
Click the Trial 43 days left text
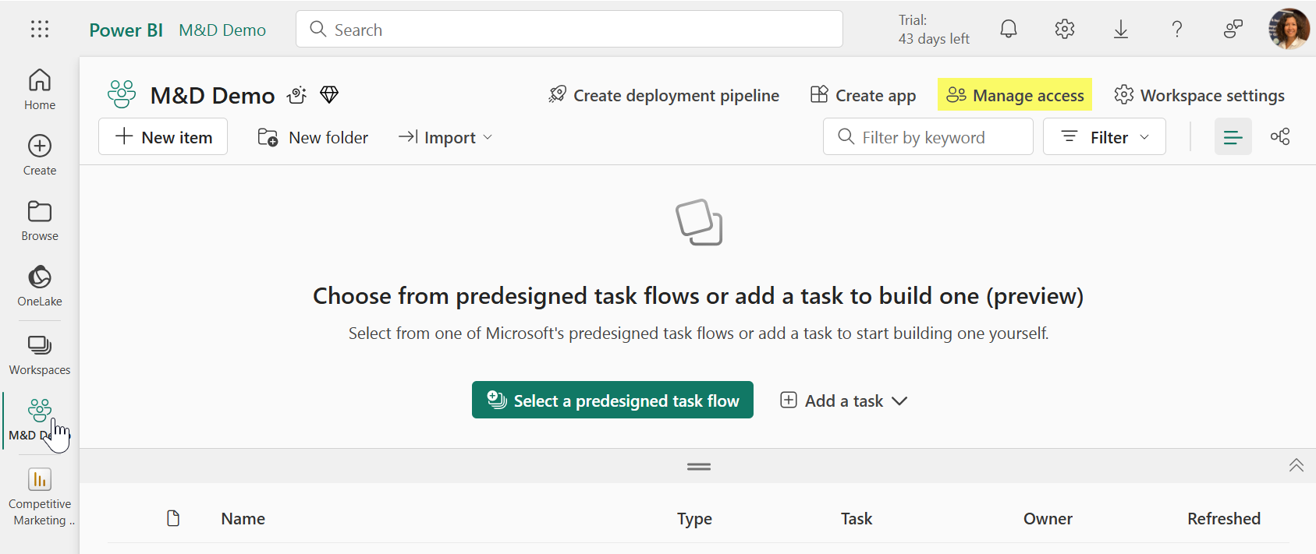(934, 30)
